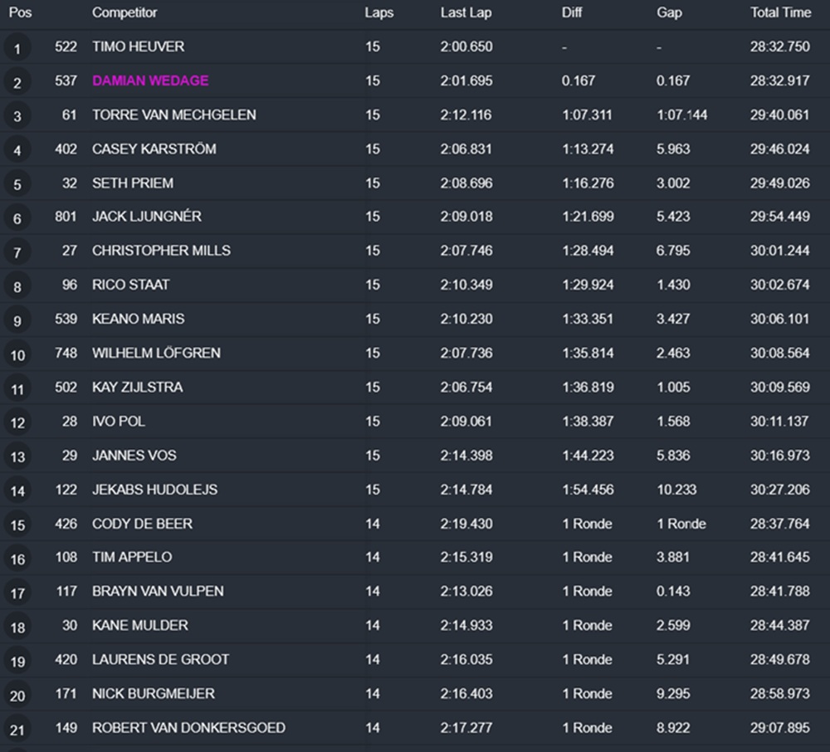Select the position 12 badge icon
Image resolution: width=830 pixels, height=752 pixels.
[x=17, y=422]
